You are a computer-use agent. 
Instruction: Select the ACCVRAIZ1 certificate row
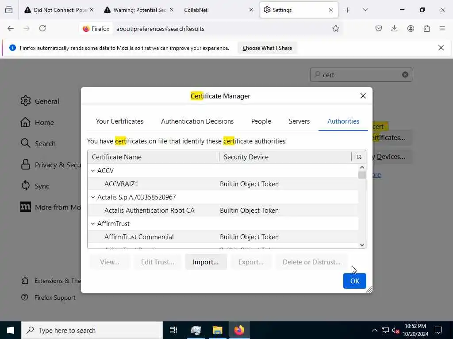pos(223,184)
